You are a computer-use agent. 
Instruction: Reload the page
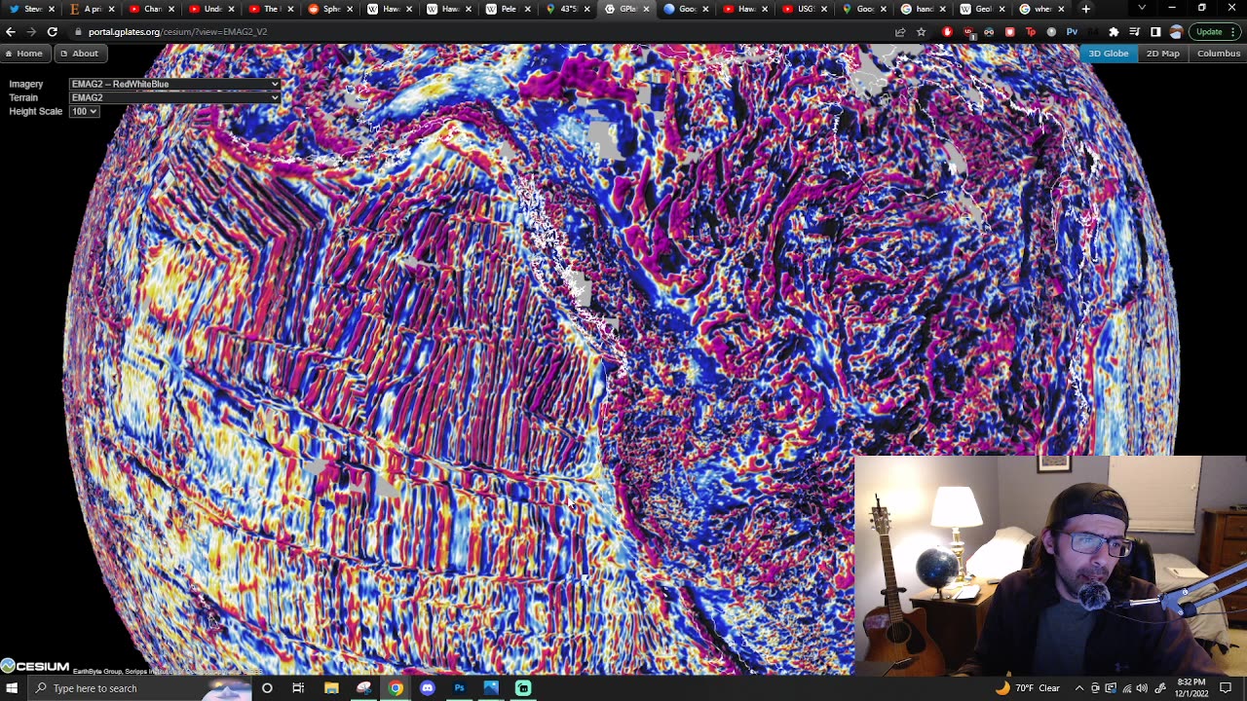coord(53,31)
